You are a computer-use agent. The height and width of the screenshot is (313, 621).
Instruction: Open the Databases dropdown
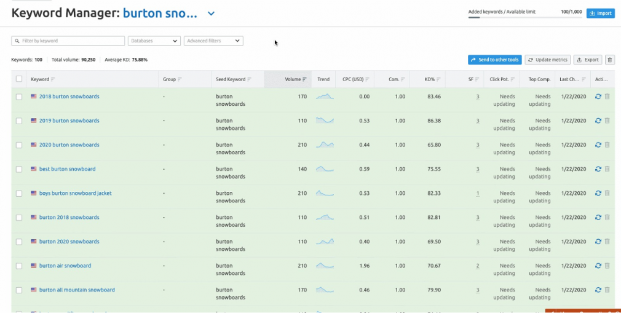point(154,41)
